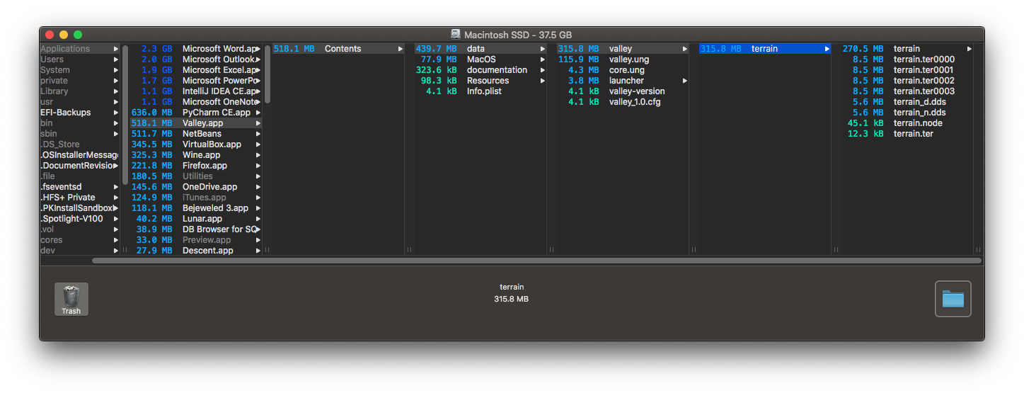1024x393 pixels.
Task: Expand the Contents folder arrow
Action: (401, 49)
